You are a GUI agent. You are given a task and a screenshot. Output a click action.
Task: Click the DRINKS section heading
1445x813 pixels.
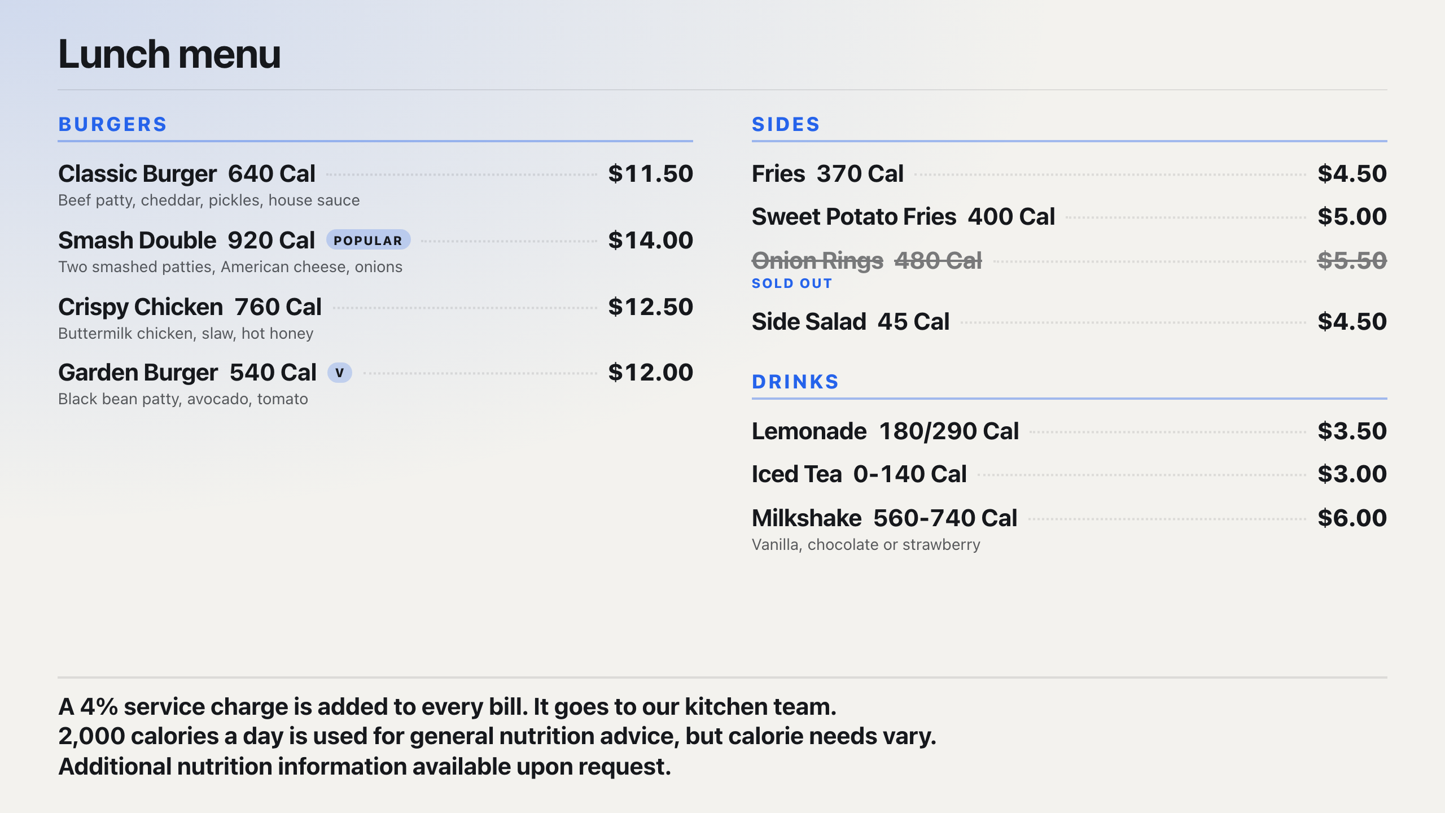point(795,382)
